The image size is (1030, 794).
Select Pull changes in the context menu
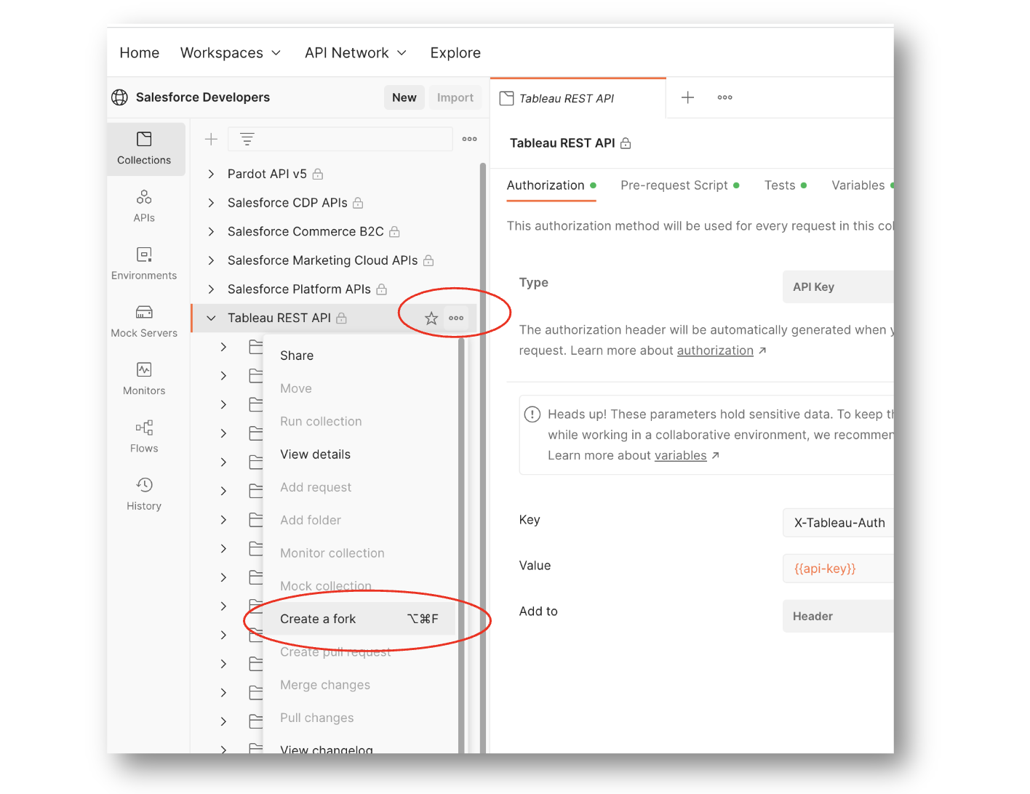click(x=317, y=718)
